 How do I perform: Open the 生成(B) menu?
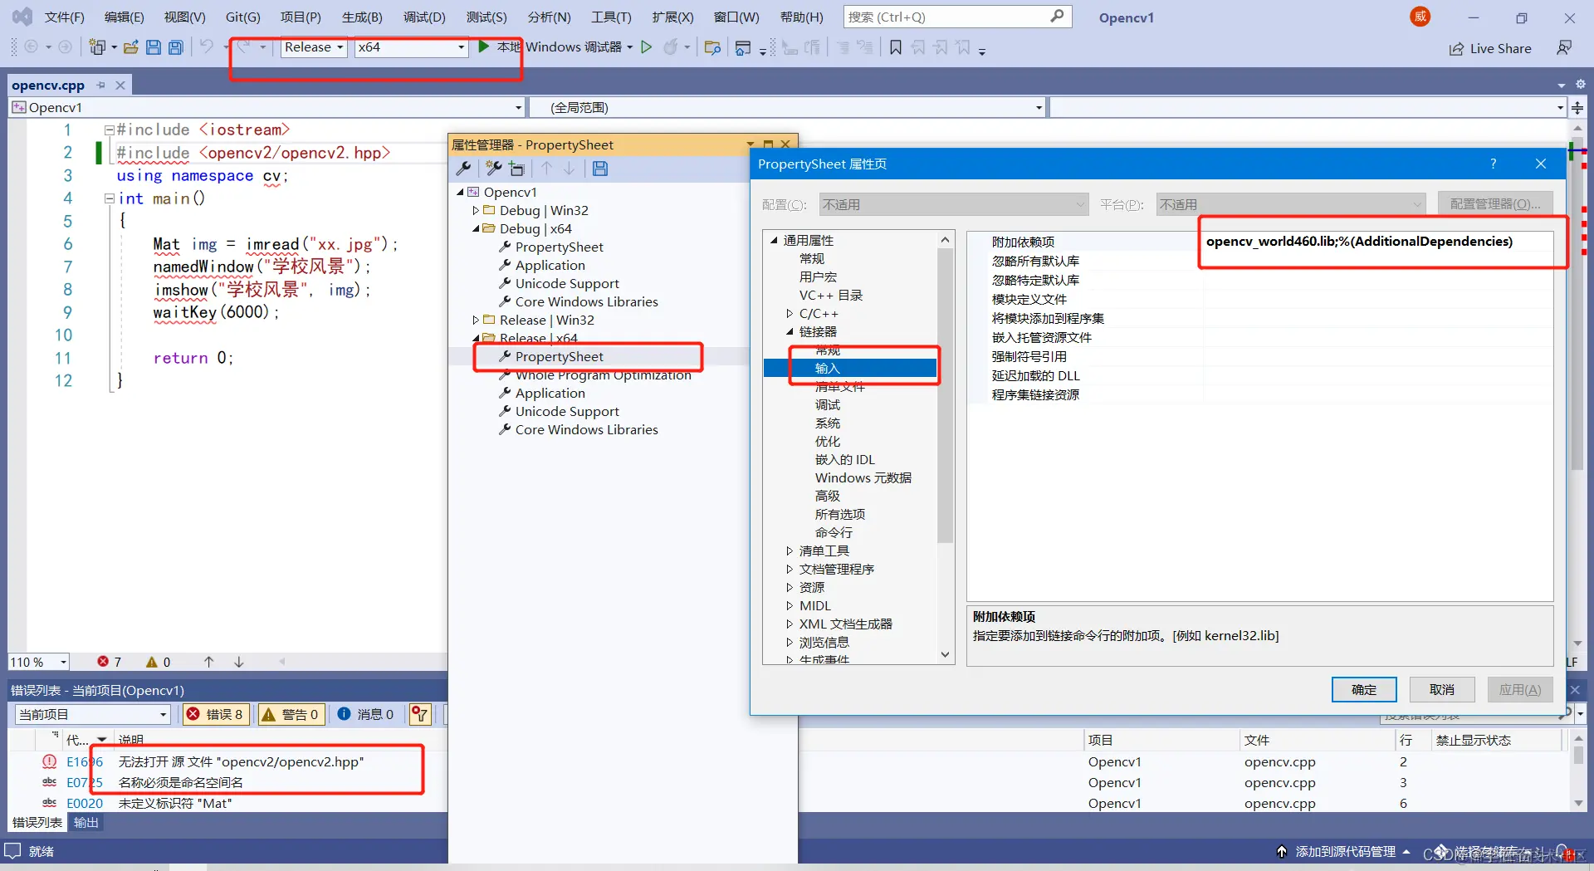coord(362,17)
